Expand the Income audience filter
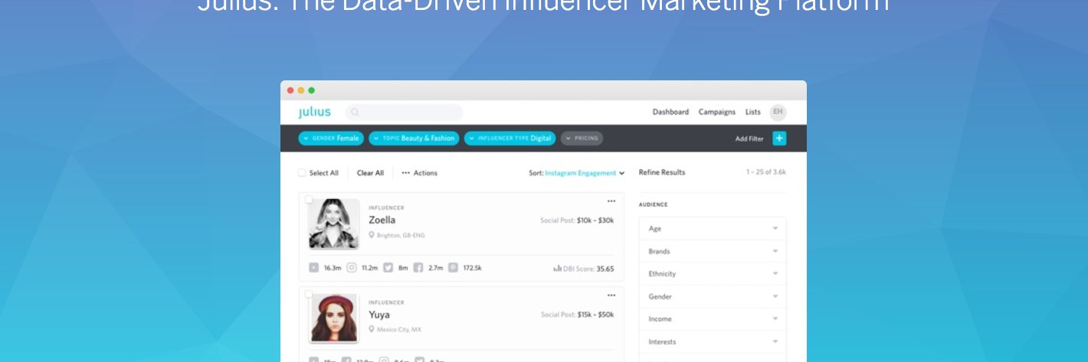Screen dimensions: 1088x362 [713, 318]
